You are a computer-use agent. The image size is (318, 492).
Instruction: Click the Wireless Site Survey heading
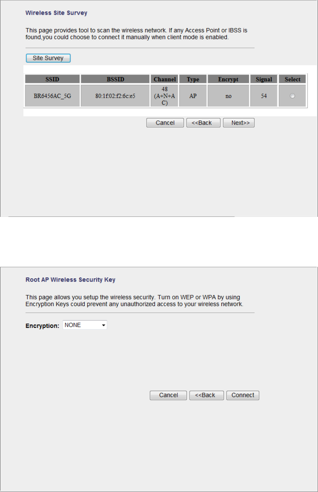(56, 13)
